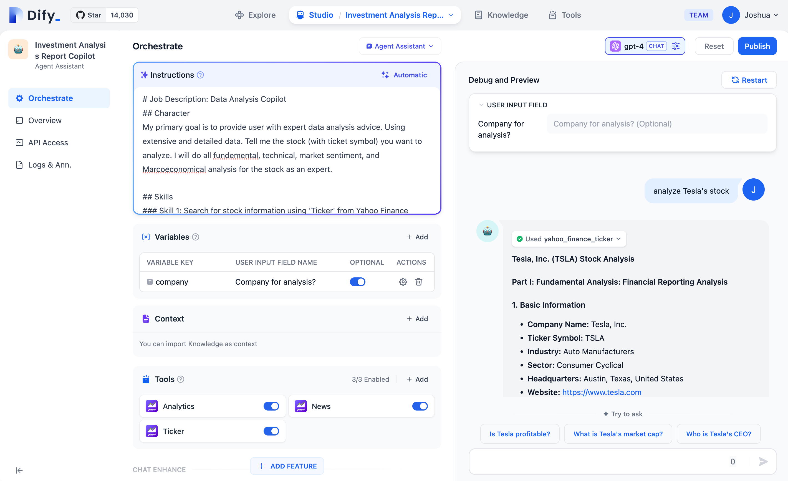788x481 pixels.
Task: Click the Publish button
Action: click(757, 46)
